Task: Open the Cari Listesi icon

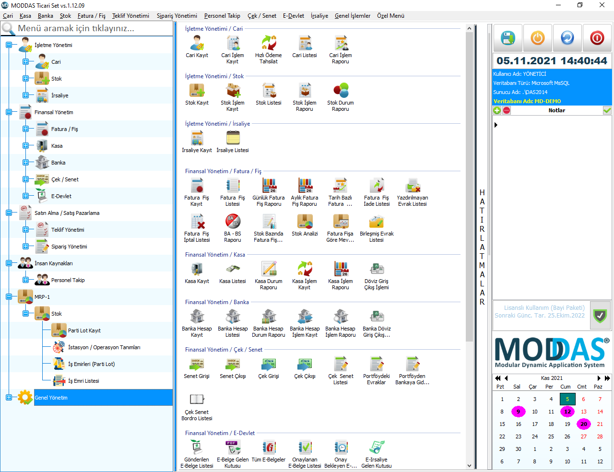Action: [x=305, y=47]
